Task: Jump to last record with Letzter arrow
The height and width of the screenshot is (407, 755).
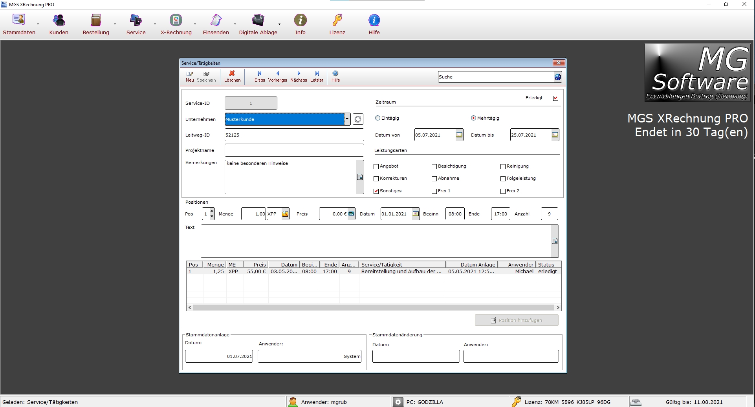Action: tap(317, 73)
